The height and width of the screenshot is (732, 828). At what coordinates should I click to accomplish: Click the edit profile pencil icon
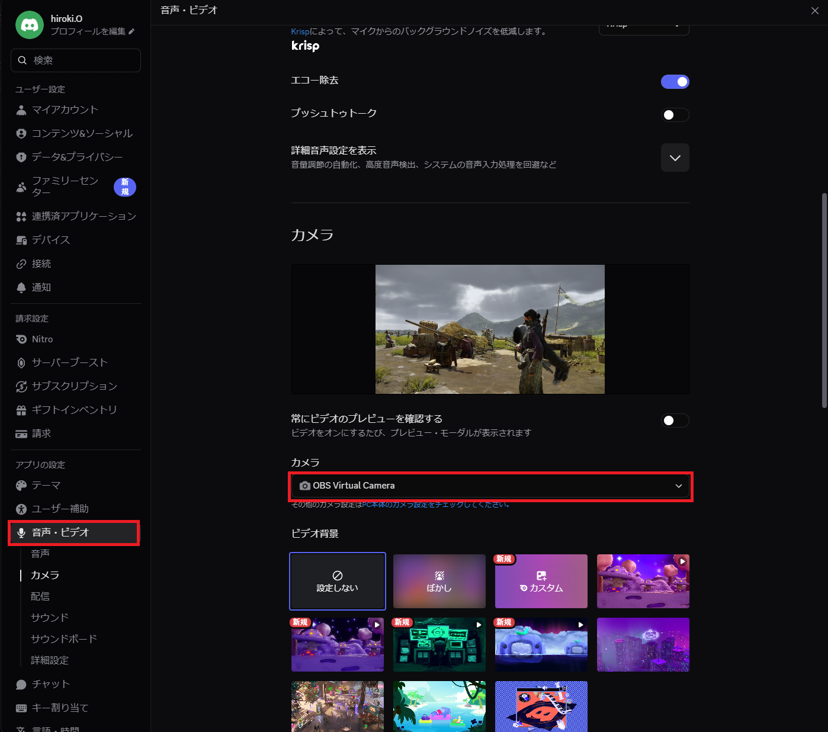(x=131, y=31)
